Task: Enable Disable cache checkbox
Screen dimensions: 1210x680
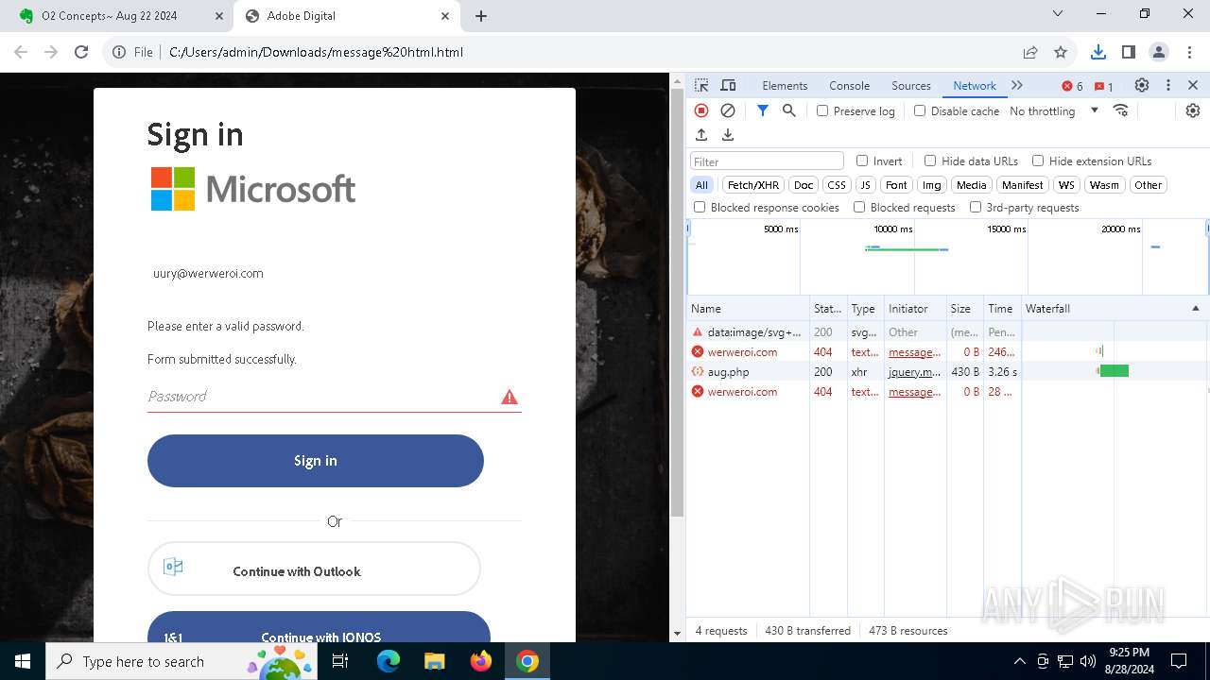Action: click(920, 110)
